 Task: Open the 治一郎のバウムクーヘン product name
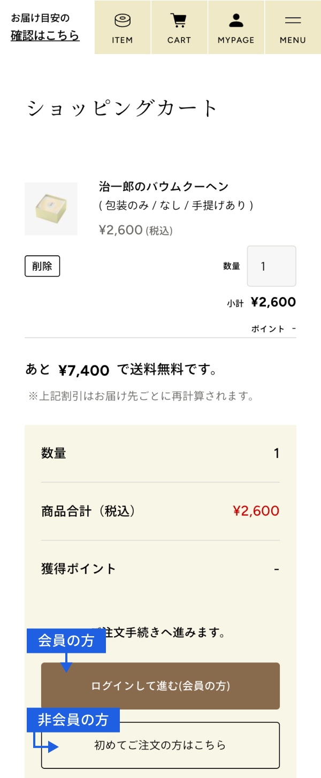click(x=164, y=187)
